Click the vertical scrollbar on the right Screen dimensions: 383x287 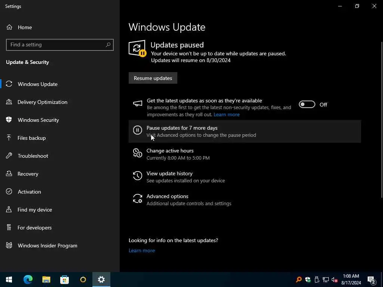[x=382, y=120]
